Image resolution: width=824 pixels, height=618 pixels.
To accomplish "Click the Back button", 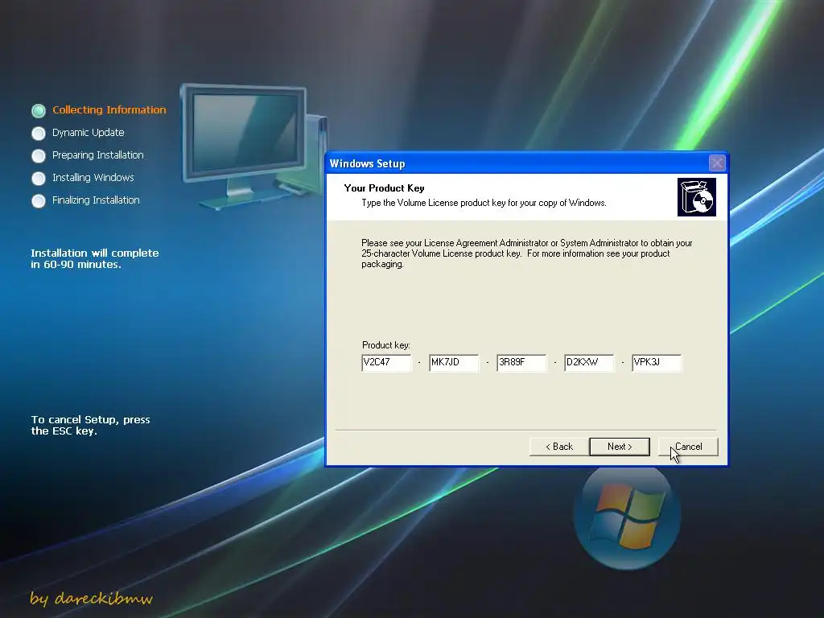I will (x=559, y=447).
